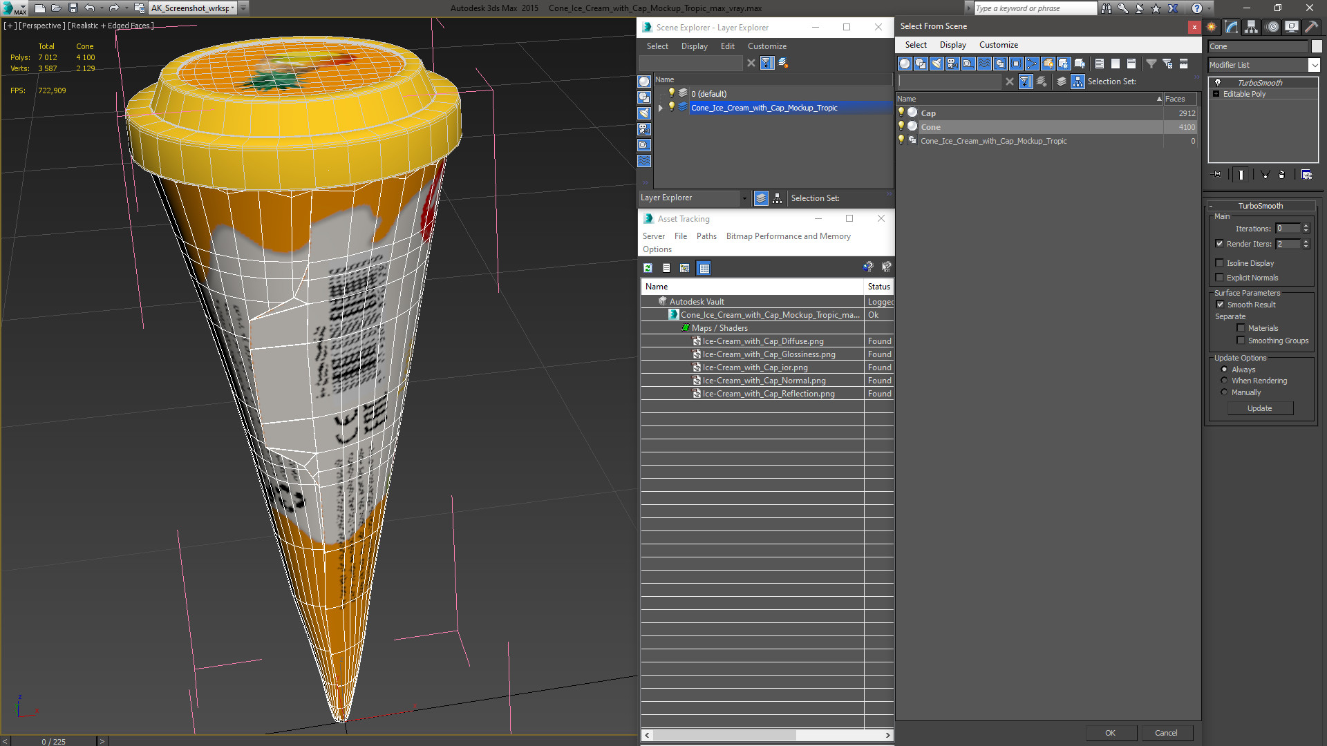The width and height of the screenshot is (1327, 746).
Task: Select Always update option
Action: (x=1224, y=370)
